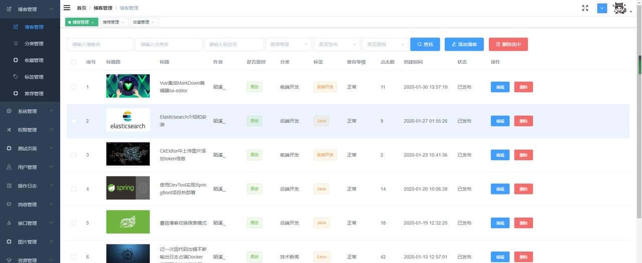Edit the Elasticsearch介绍和安装 row
The width and height of the screenshot is (642, 263).
click(500, 121)
